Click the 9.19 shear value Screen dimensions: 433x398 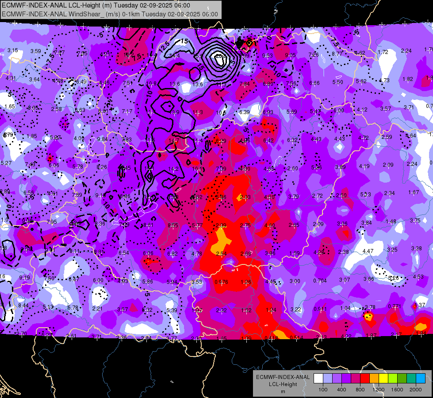click(25, 278)
